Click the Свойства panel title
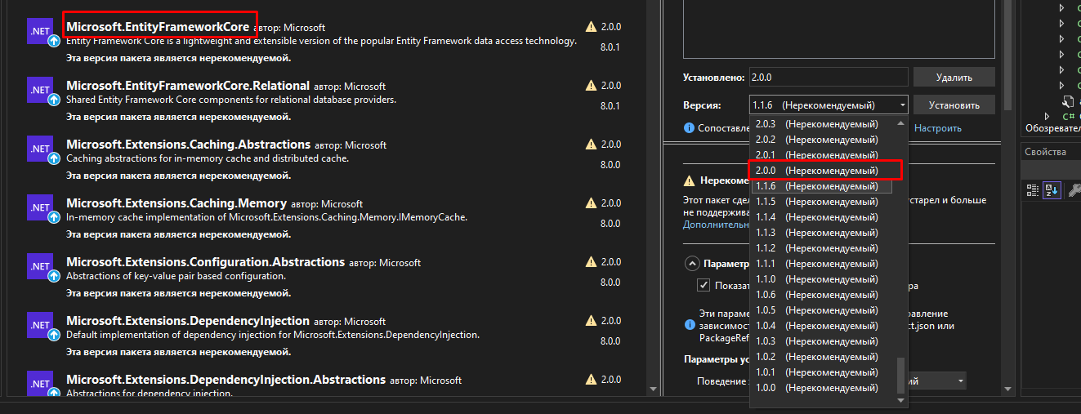Screen dimensions: 1081x414 point(1046,153)
